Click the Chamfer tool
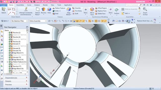161x90 pixels. coord(76,8)
